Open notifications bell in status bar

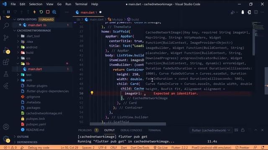pyautogui.click(x=263, y=147)
